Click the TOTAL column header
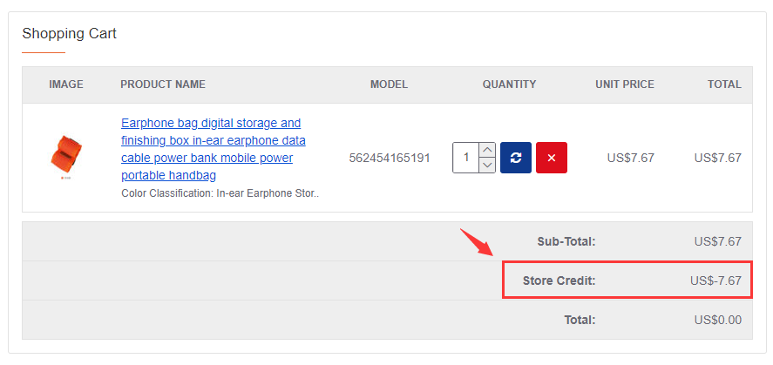The image size is (773, 365). 724,84
